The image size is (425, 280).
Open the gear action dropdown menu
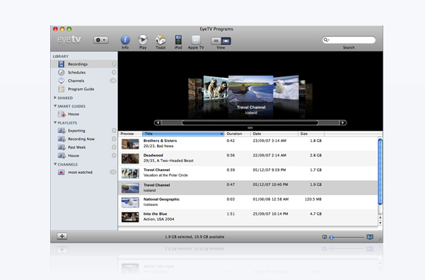coord(101,40)
